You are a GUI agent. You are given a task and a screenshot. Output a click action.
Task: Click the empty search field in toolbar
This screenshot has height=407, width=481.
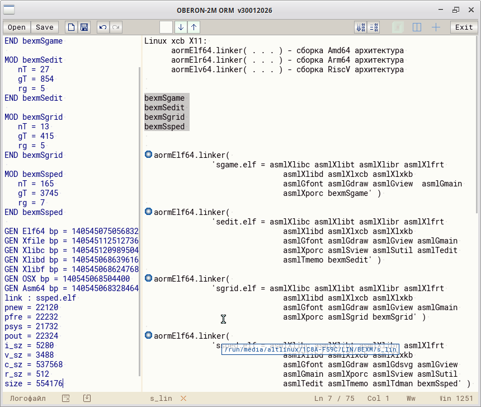coord(166,27)
